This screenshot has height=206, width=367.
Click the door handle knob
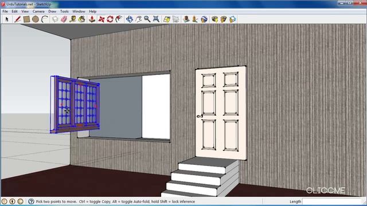tap(199, 116)
